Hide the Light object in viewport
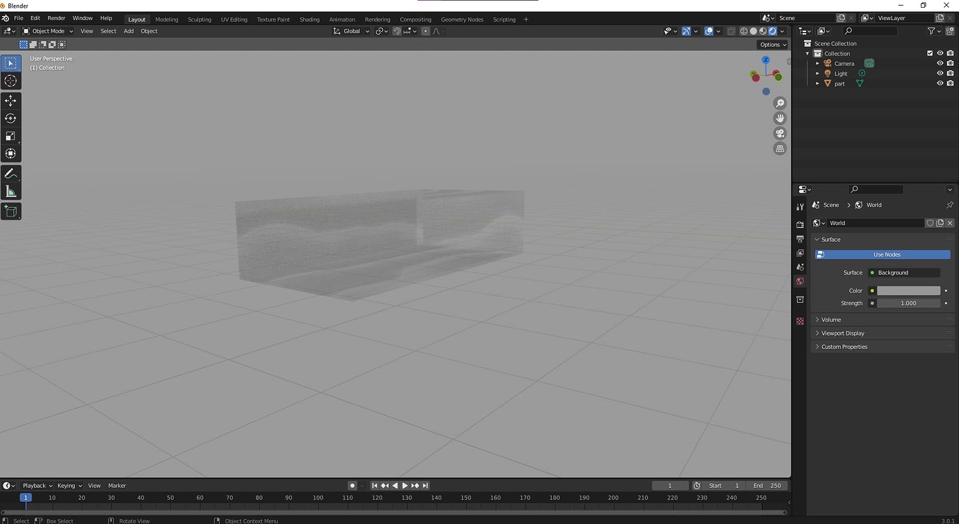959x524 pixels. (940, 73)
